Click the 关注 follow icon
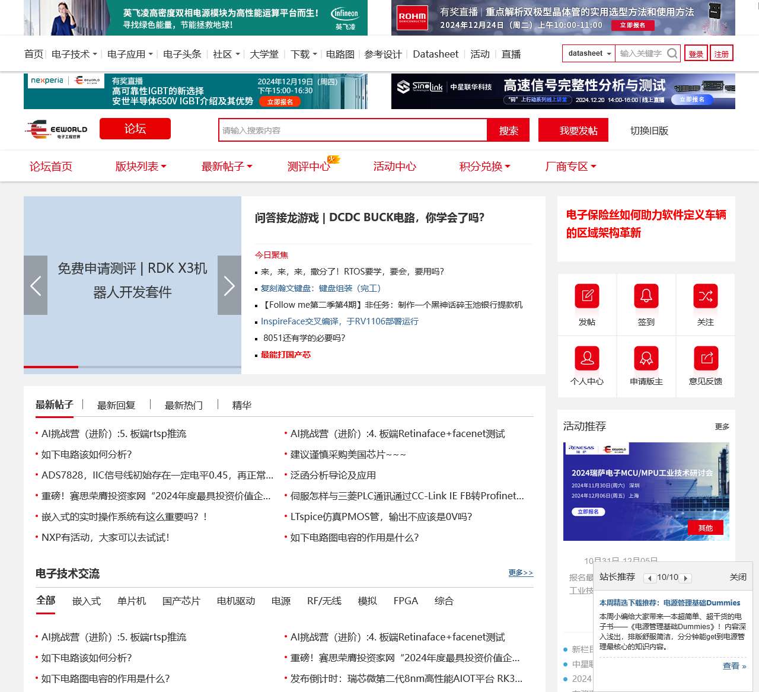The width and height of the screenshot is (759, 692). (x=706, y=296)
